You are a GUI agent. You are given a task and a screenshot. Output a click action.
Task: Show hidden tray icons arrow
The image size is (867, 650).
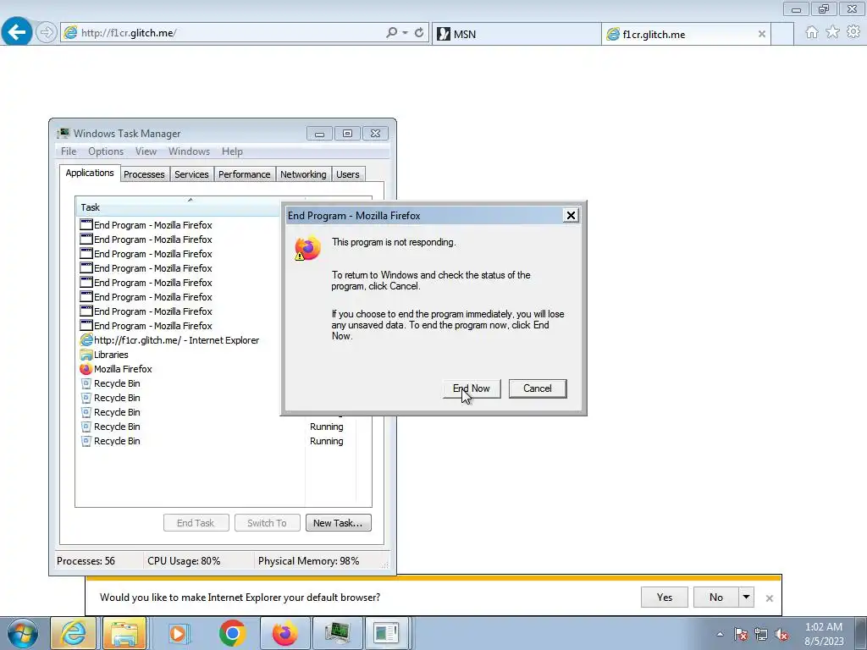[x=720, y=634]
